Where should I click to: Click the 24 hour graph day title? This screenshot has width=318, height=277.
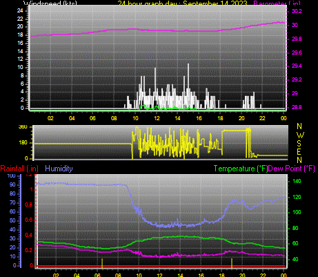183,3
